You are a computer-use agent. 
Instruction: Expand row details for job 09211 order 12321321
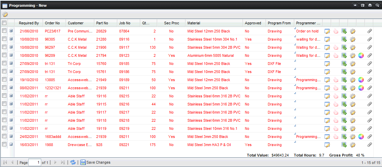tap(11, 88)
